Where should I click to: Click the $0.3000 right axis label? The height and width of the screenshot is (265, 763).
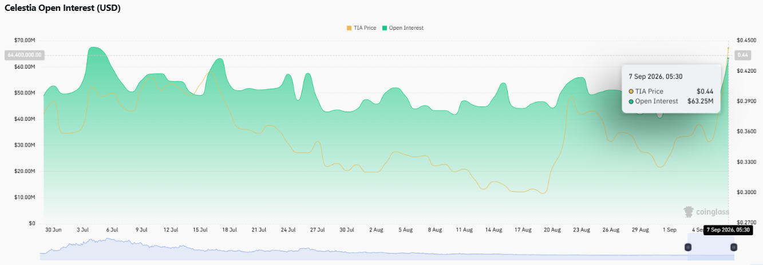pyautogui.click(x=746, y=192)
